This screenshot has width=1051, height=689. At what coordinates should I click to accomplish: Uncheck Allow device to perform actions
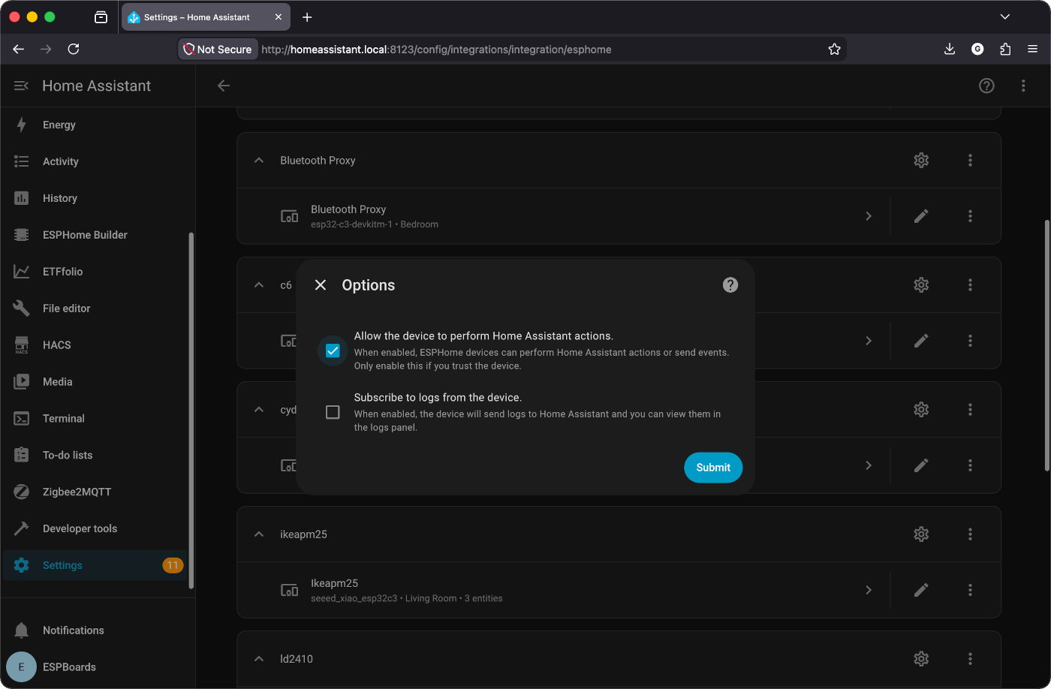tap(333, 351)
